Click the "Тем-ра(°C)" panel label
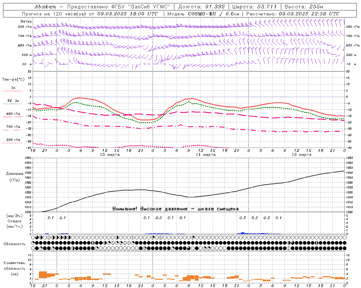The width and height of the screenshot is (361, 288). pos(13,80)
